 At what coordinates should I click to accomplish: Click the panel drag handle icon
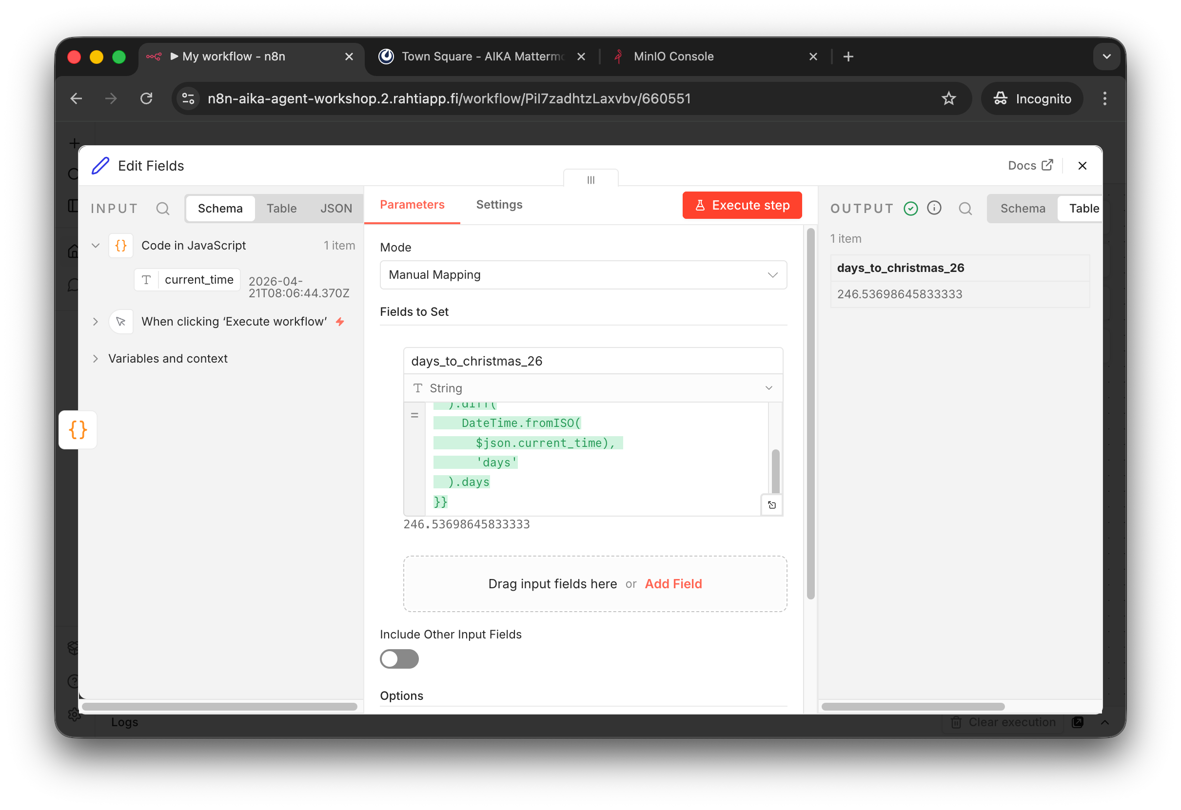tap(590, 180)
